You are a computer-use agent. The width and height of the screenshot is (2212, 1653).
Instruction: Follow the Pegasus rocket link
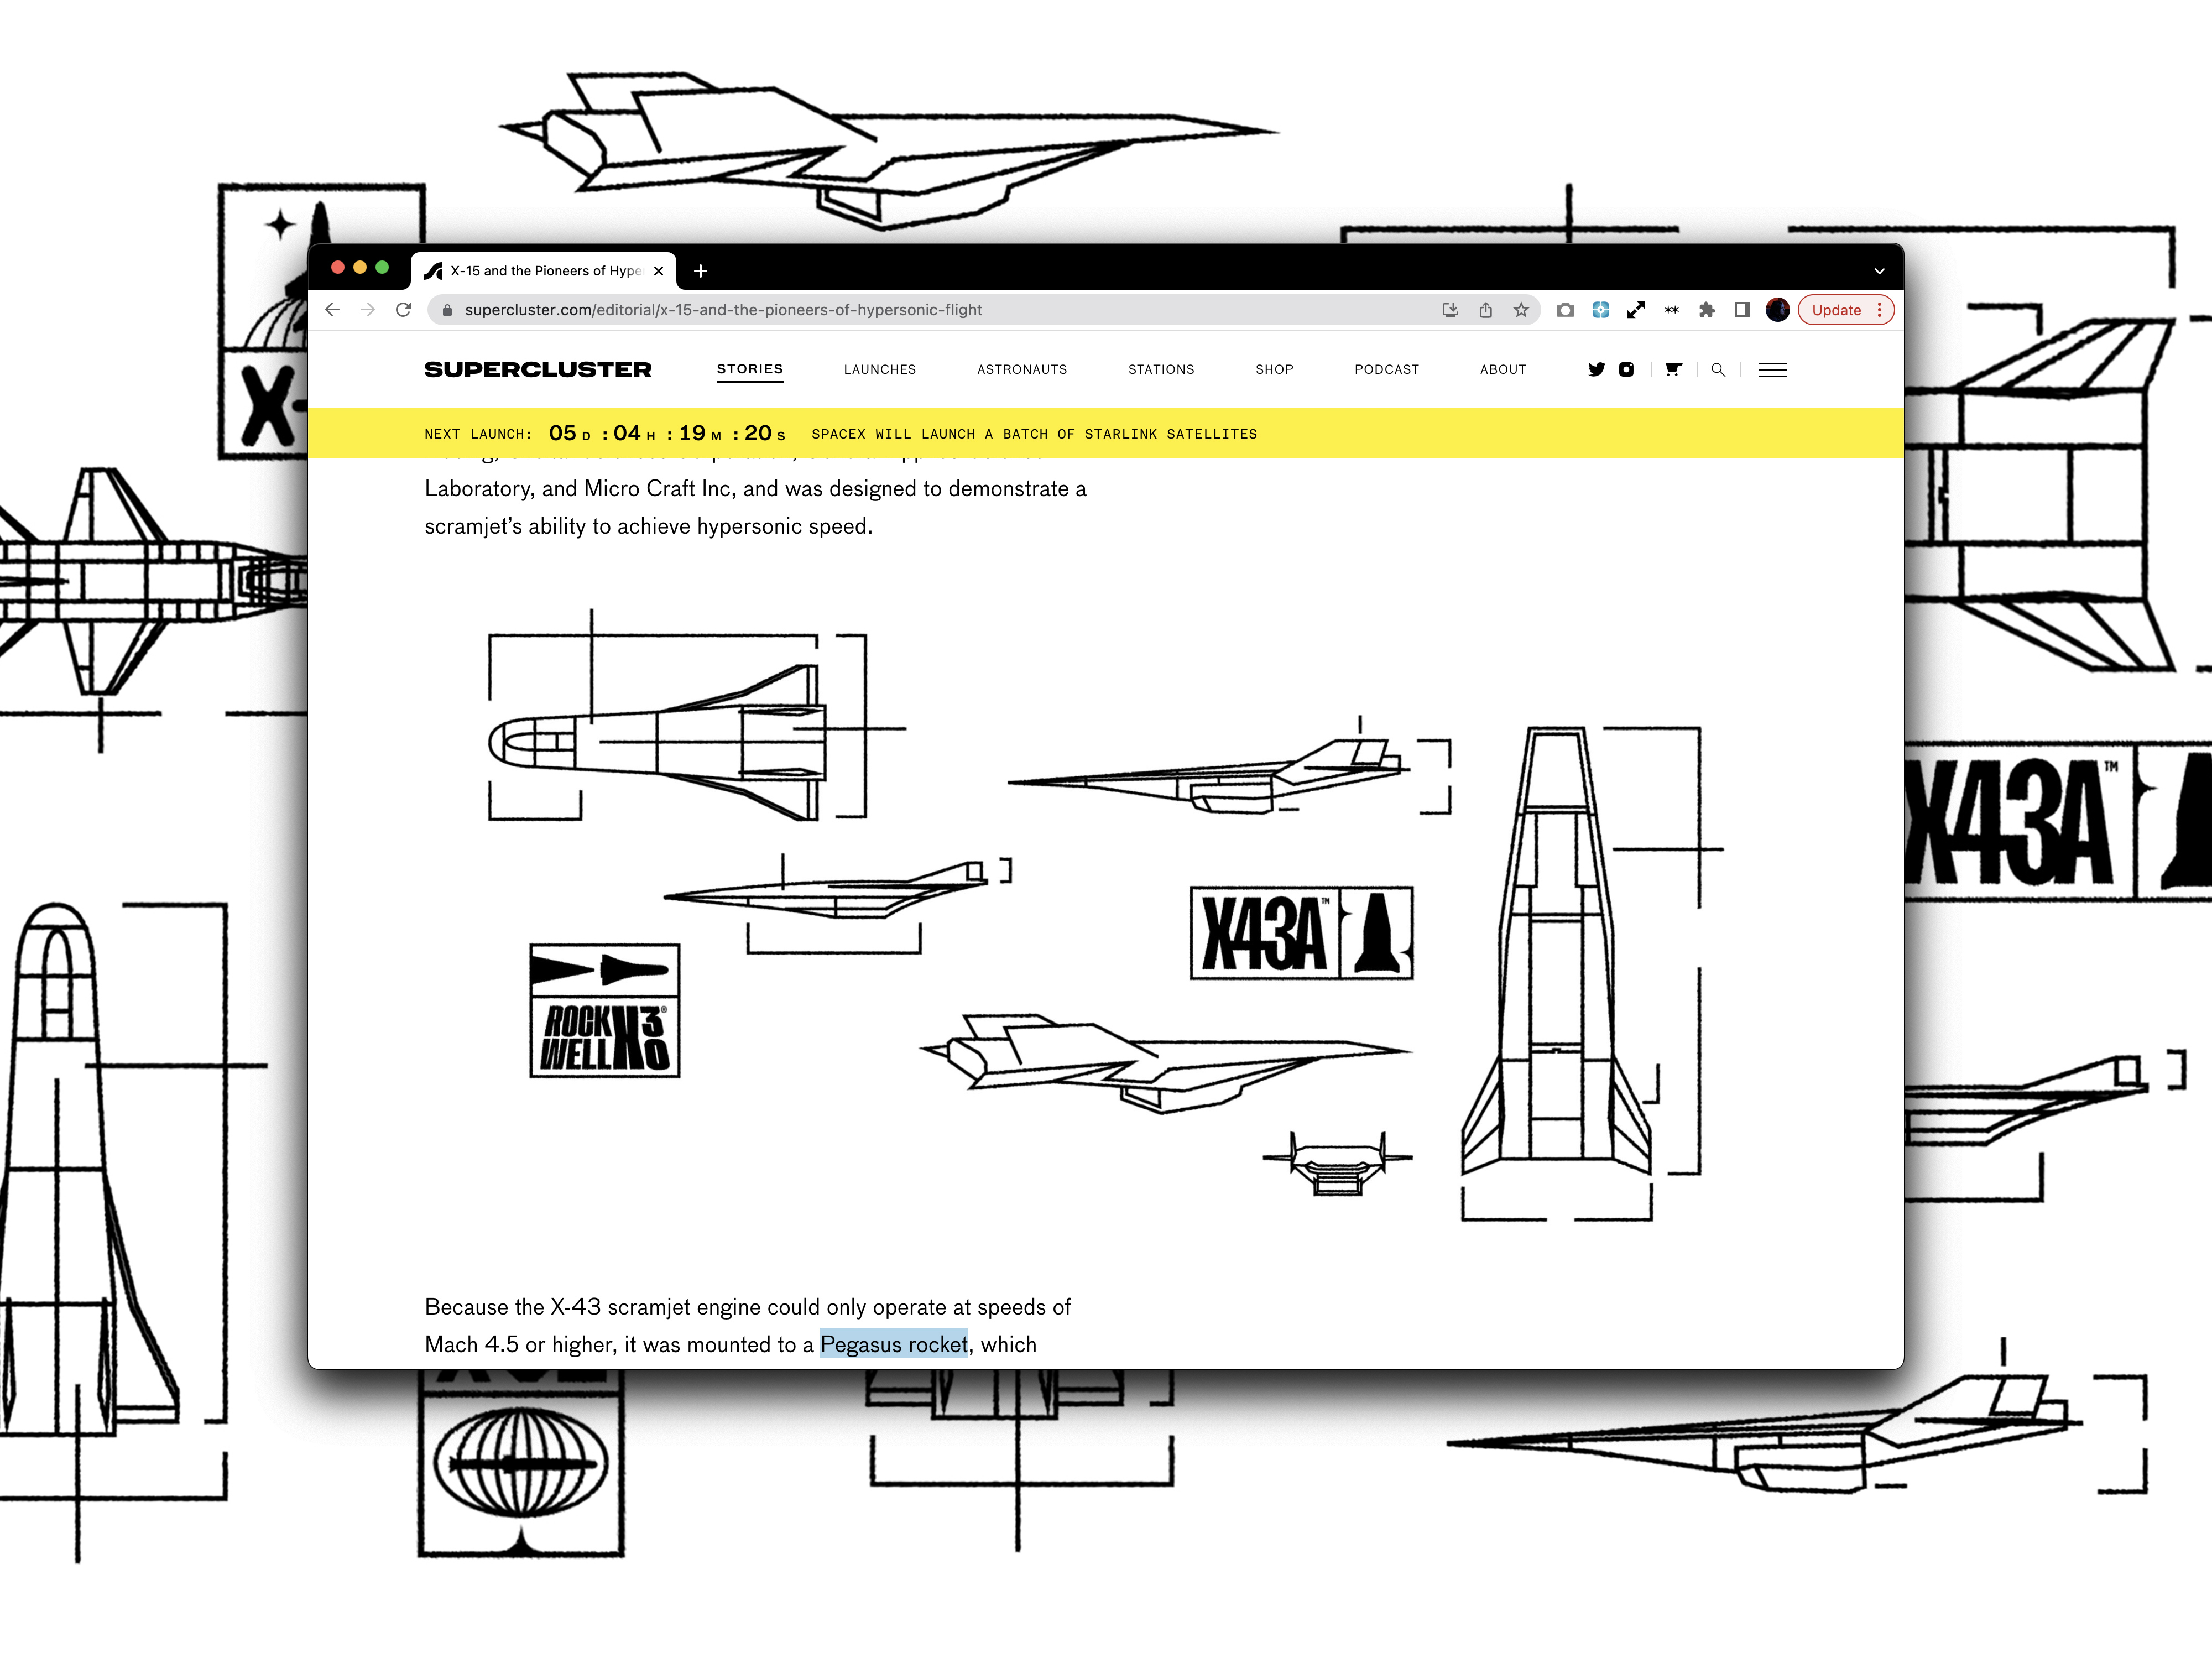(x=894, y=1344)
